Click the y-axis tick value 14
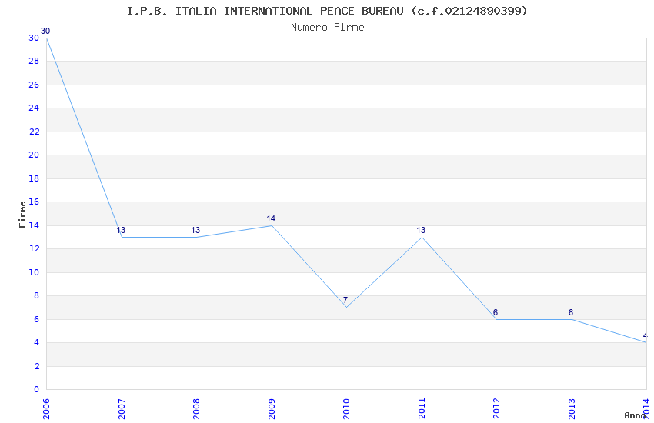Screen dimensions: 654x423 point(34,225)
